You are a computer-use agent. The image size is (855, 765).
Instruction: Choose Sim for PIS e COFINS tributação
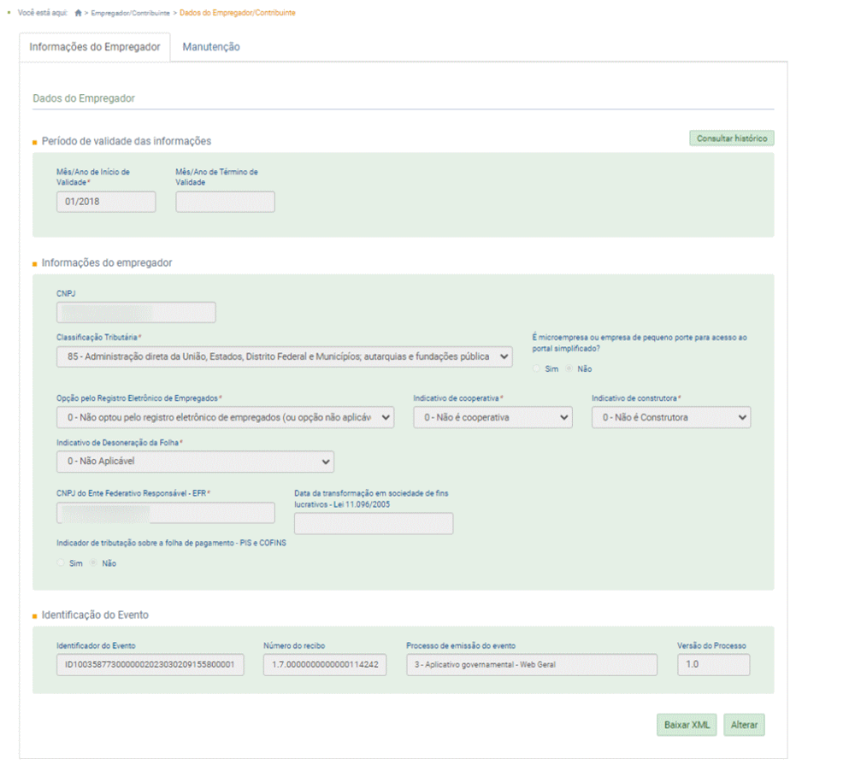click(61, 563)
